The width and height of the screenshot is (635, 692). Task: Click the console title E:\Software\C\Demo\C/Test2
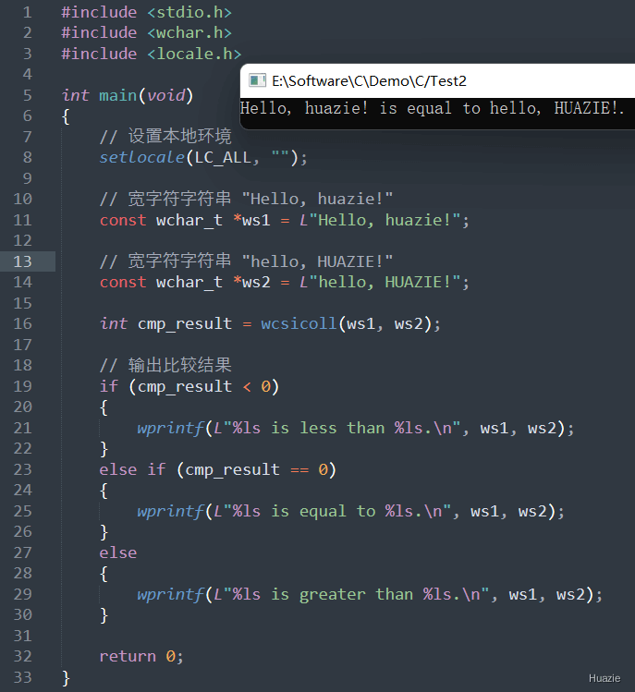point(369,81)
